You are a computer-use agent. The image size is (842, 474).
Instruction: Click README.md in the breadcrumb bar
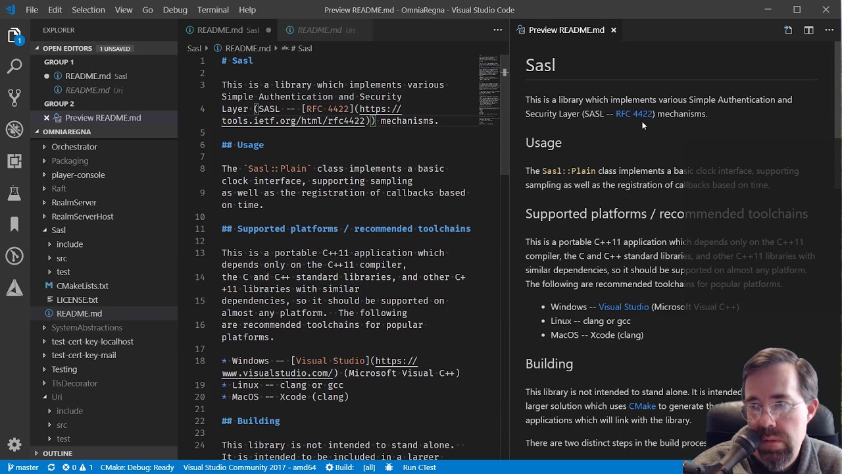(x=242, y=48)
